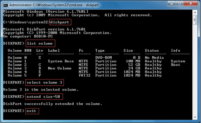Minimize the command prompt window
This screenshot has height=123, width=201.
(x=172, y=3)
